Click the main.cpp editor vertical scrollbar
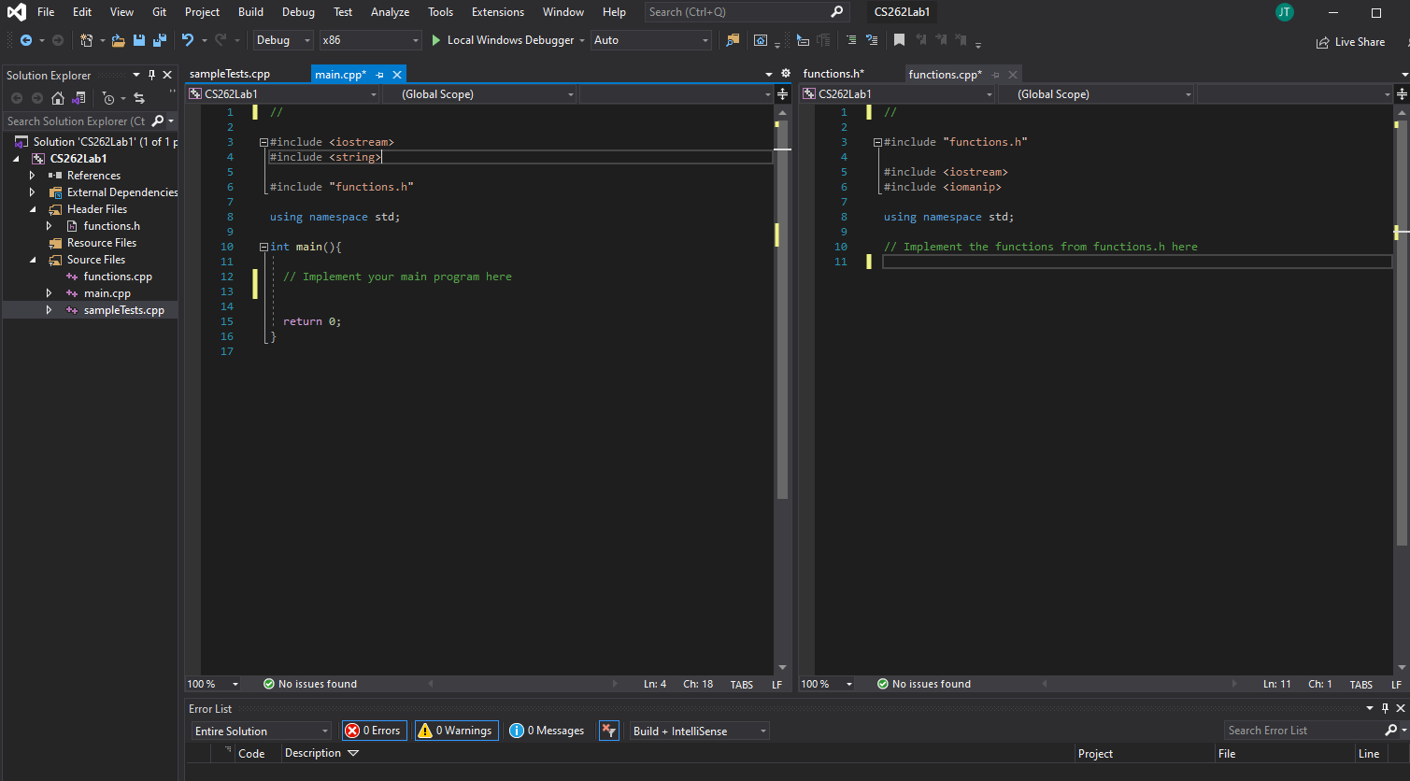This screenshot has width=1410, height=781. 783,374
